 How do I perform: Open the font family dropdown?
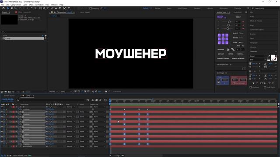[x=258, y=56]
